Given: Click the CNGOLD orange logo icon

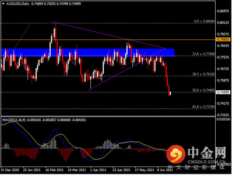Looking at the screenshot, I should 176,154.
